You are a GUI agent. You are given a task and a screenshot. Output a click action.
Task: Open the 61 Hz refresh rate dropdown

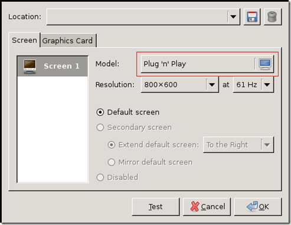[x=253, y=84]
